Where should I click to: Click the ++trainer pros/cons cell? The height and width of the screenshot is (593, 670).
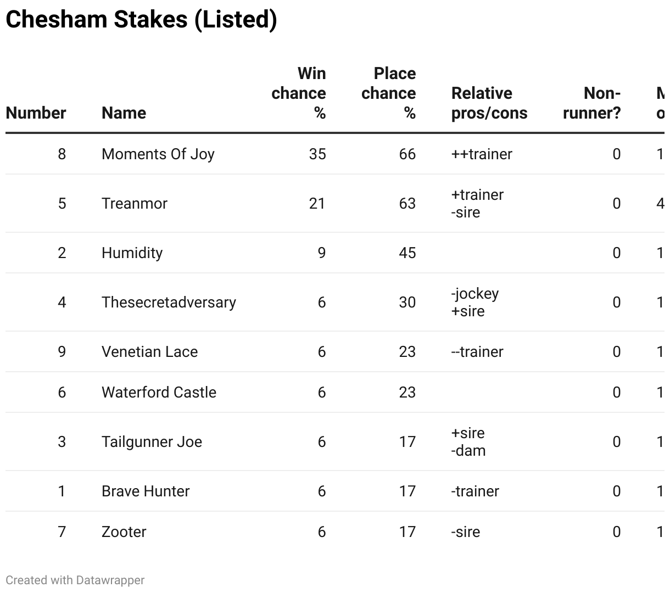tap(482, 154)
